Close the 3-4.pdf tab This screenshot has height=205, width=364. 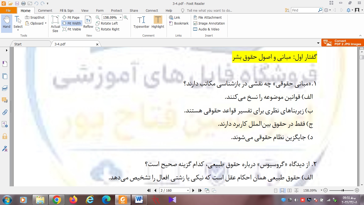[x=97, y=44]
